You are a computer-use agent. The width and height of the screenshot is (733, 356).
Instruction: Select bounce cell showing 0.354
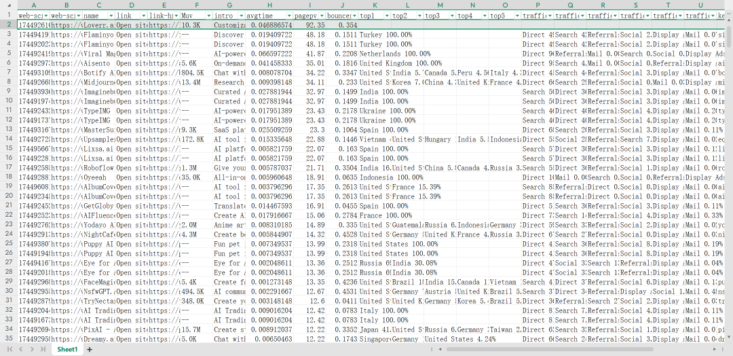(x=343, y=24)
